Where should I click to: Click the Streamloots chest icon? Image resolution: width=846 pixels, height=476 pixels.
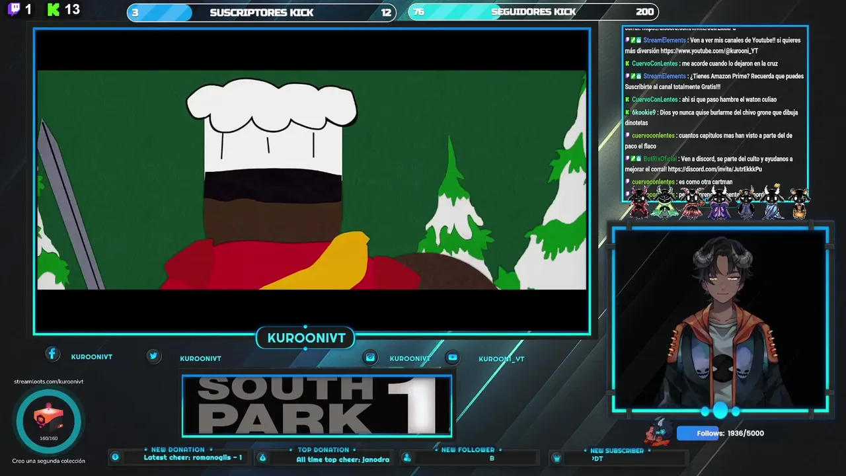click(x=49, y=417)
